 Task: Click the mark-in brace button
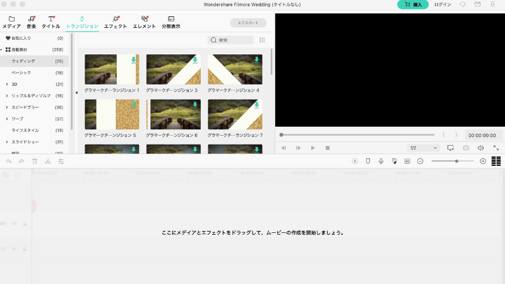444,135
